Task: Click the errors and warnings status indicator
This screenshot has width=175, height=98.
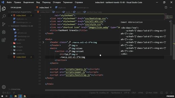Action: [7, 93]
